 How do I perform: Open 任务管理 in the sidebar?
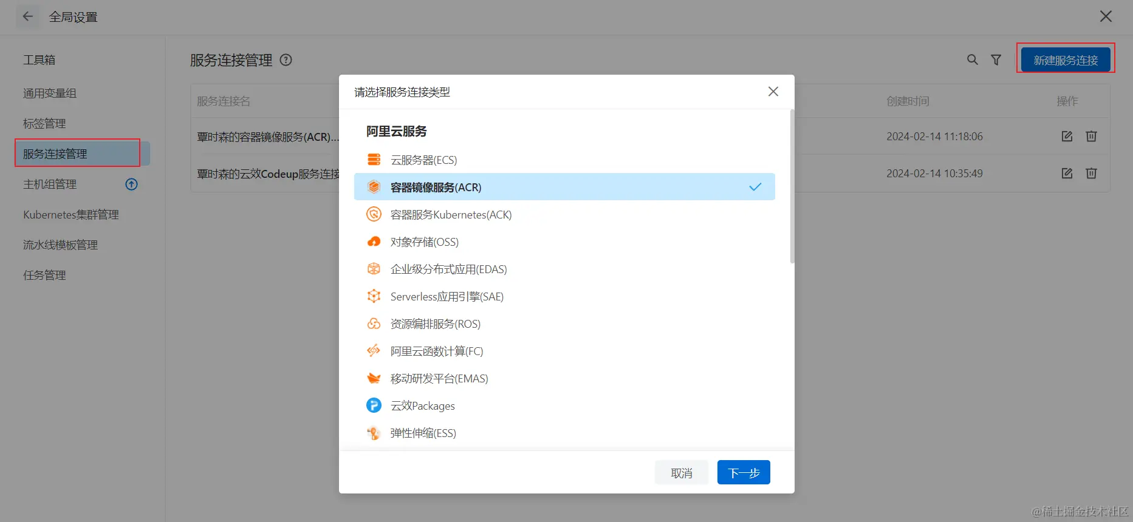44,275
